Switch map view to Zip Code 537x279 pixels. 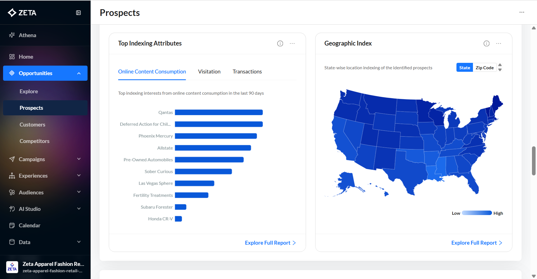pyautogui.click(x=484, y=68)
